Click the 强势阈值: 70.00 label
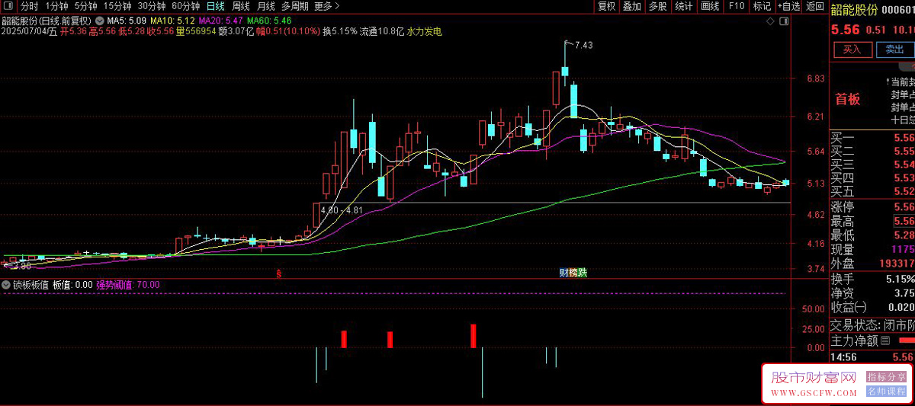915x406 pixels. [x=128, y=285]
